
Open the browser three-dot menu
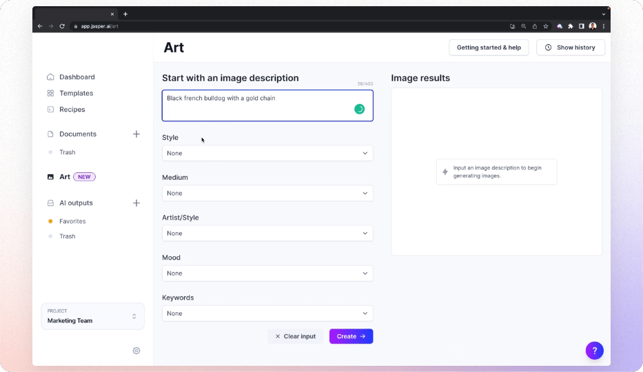point(604,26)
